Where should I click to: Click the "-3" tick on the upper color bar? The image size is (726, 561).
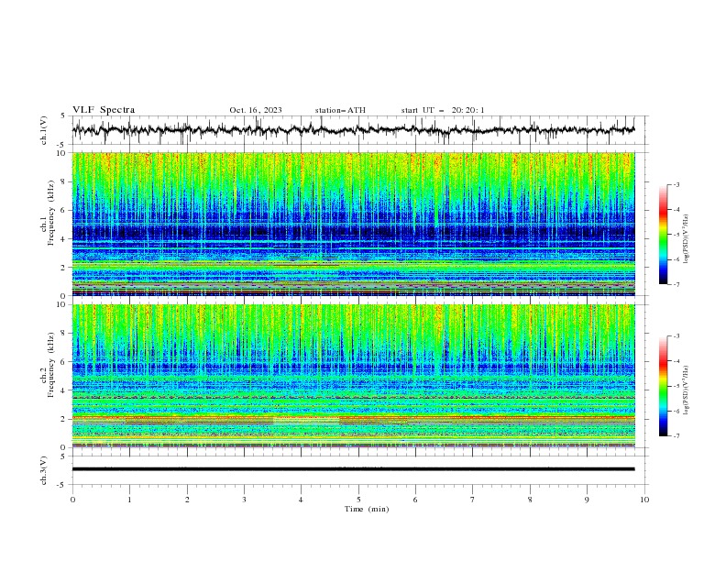[676, 184]
